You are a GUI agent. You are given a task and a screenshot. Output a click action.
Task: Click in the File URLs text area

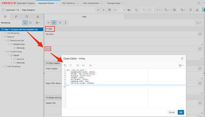tap(124, 41)
